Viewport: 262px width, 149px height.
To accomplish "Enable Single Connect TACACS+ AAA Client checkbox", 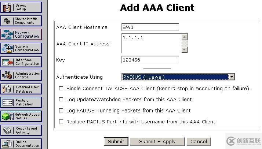I will point(61,88).
